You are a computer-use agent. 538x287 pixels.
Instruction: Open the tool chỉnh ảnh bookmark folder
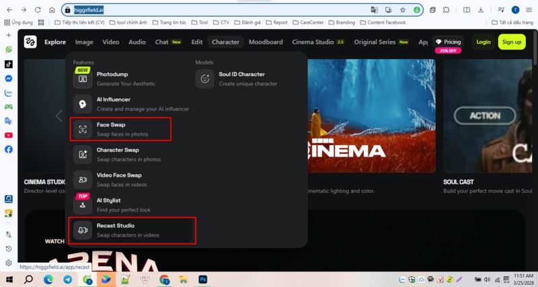pyautogui.click(x=128, y=23)
